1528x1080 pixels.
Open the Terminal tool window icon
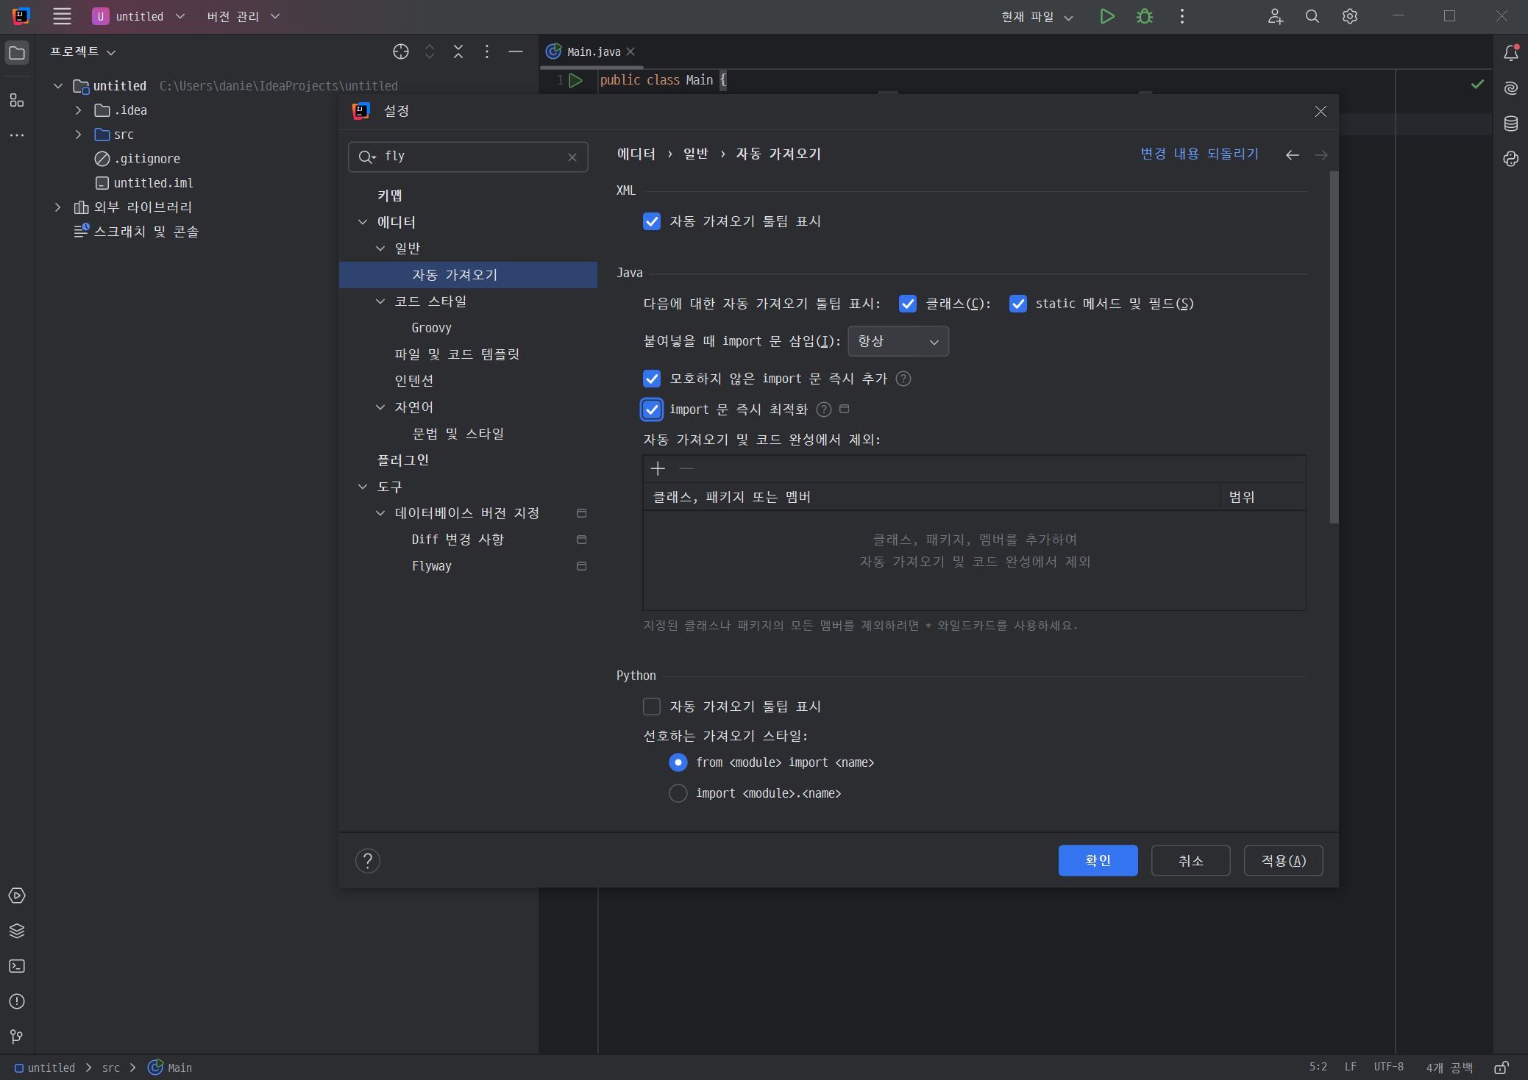coord(17,966)
